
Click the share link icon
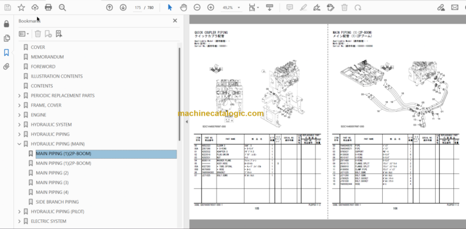[x=441, y=7]
